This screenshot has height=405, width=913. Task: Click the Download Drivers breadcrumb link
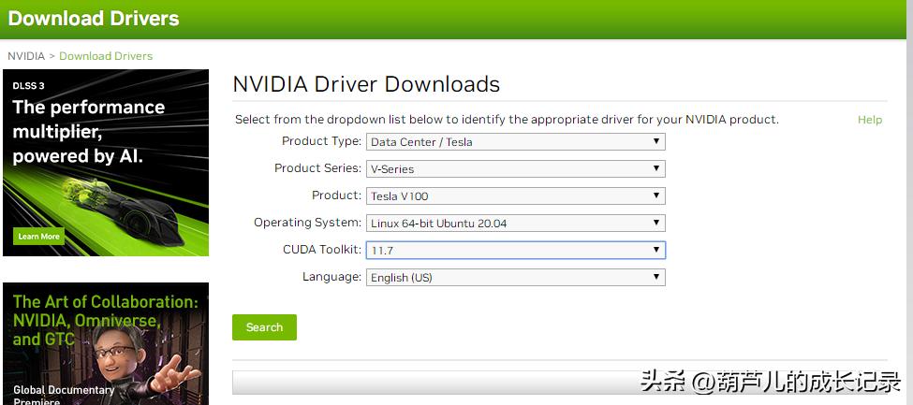pyautogui.click(x=106, y=56)
